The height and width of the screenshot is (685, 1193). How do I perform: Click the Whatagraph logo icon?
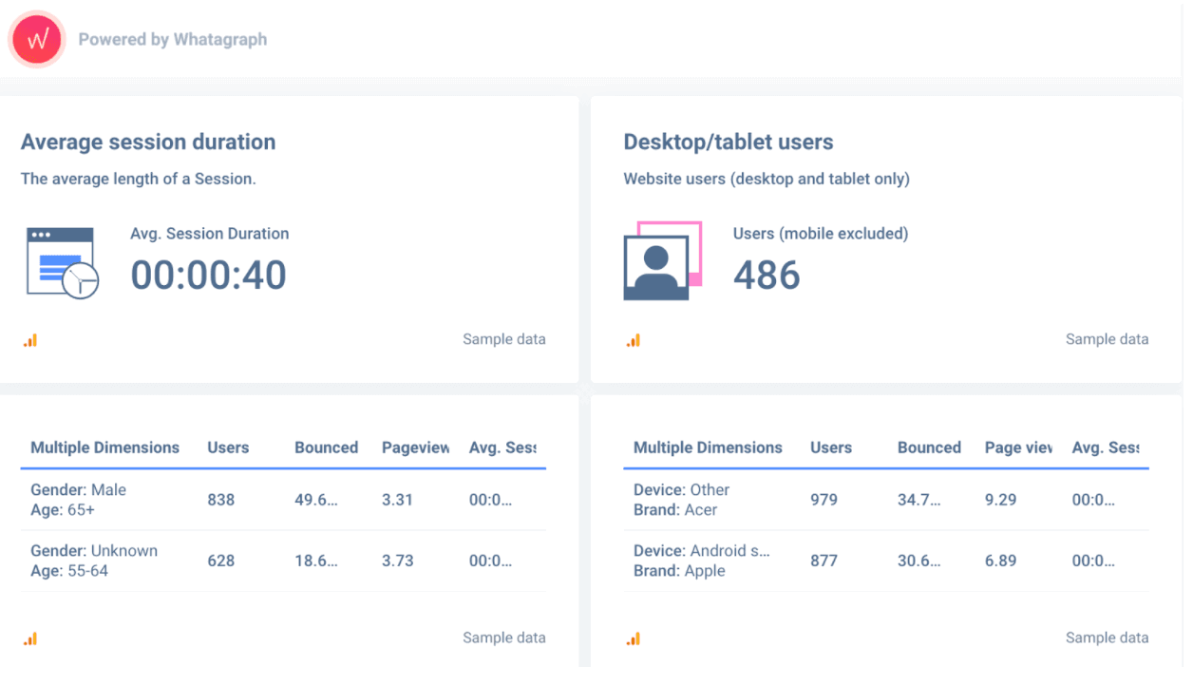(x=36, y=39)
